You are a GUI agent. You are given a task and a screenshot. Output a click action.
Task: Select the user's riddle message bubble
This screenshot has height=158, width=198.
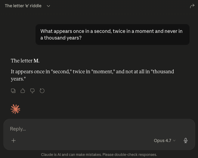tap(112, 34)
